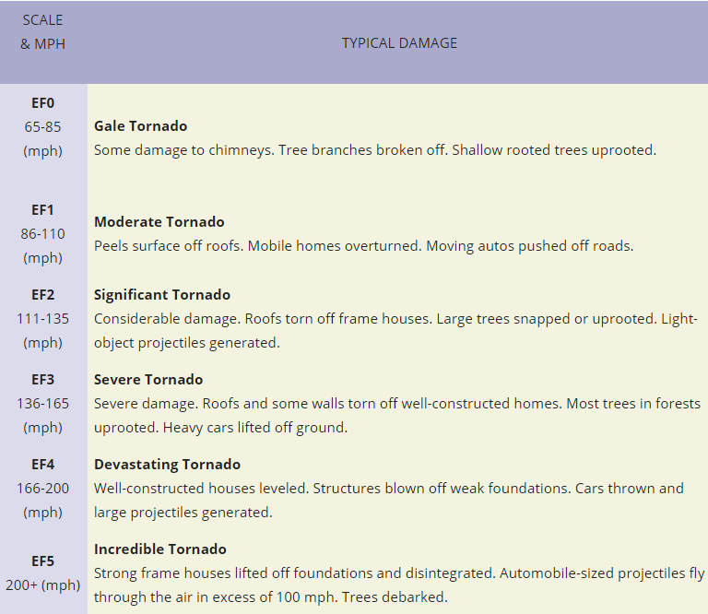Click the 200+ (mph) wind speed text

pyautogui.click(x=43, y=585)
